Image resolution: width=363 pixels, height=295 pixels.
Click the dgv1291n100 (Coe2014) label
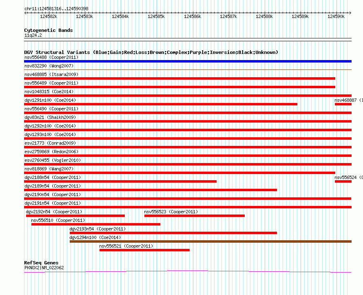click(50, 100)
